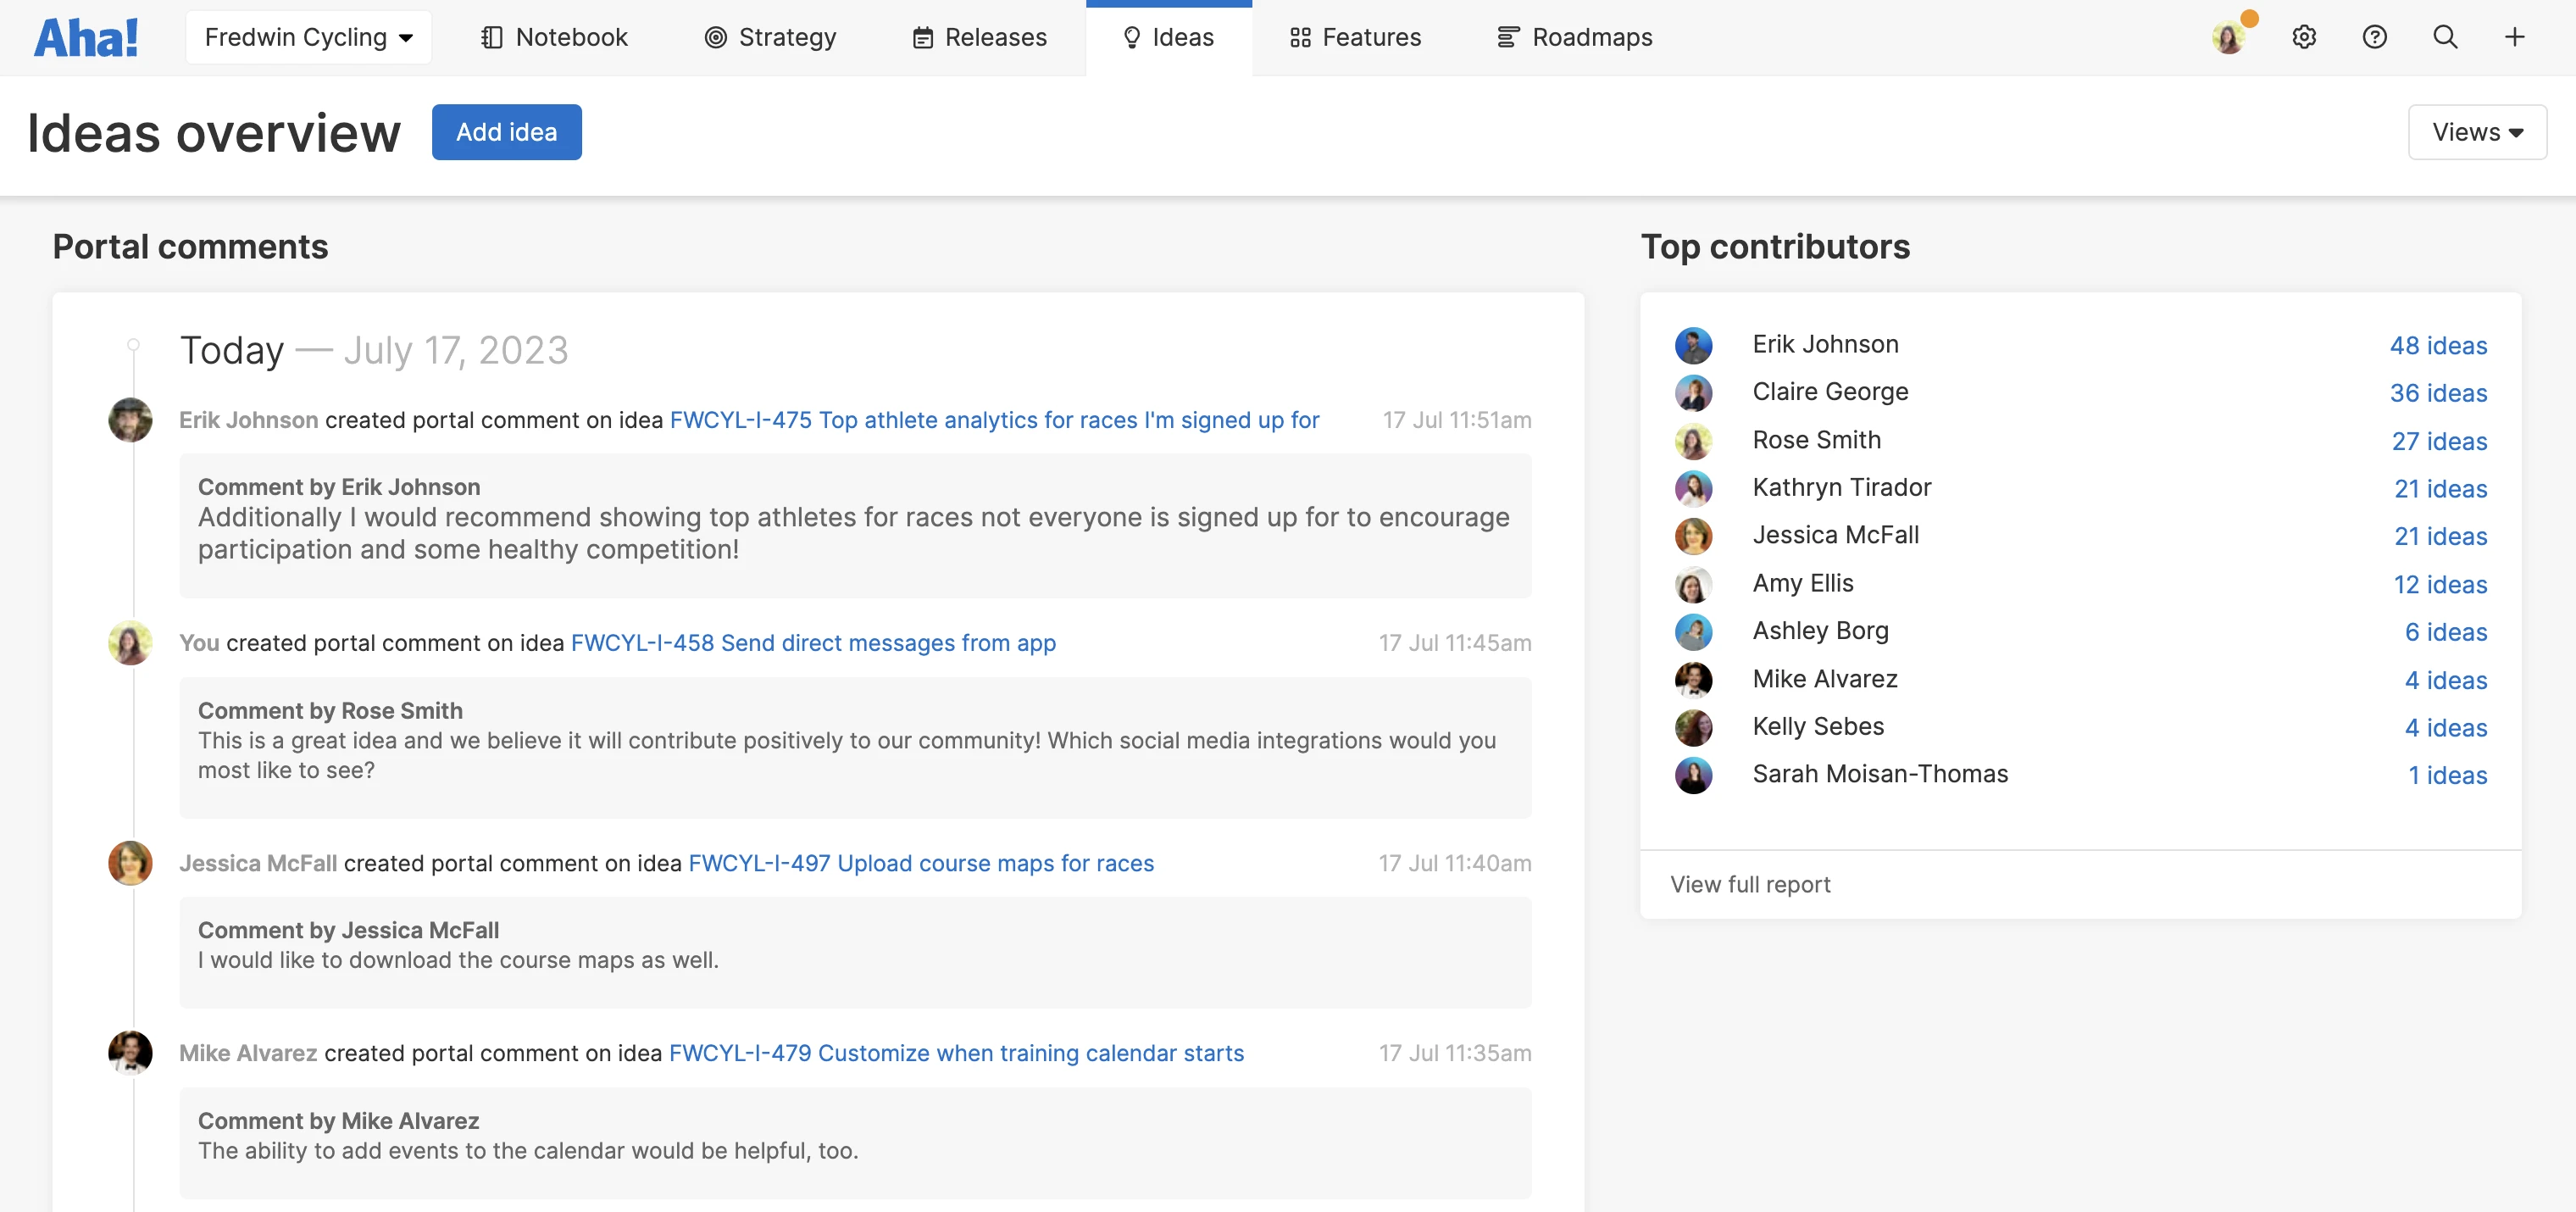Switch to the Roadmaps tab
The image size is (2576, 1212).
(x=1574, y=37)
